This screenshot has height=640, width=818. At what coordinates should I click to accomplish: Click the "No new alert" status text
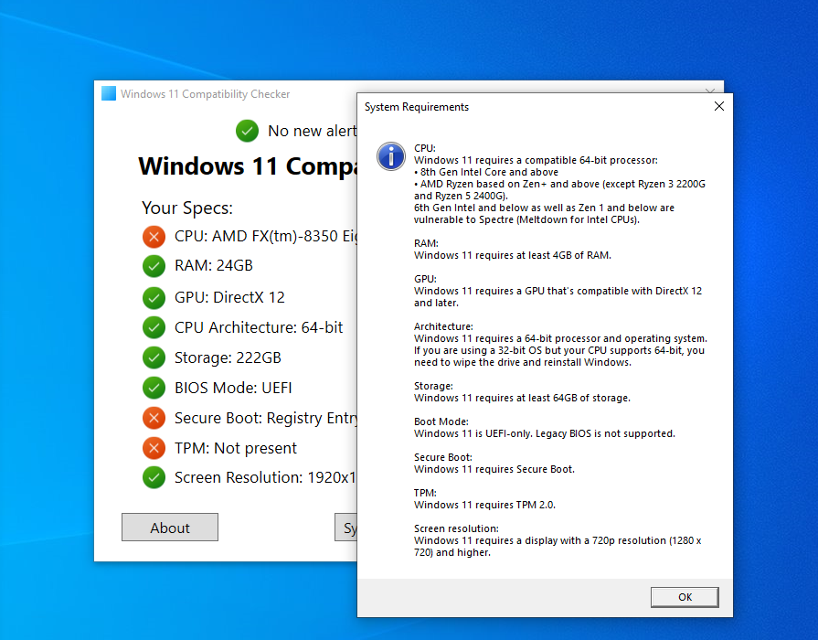coord(313,131)
